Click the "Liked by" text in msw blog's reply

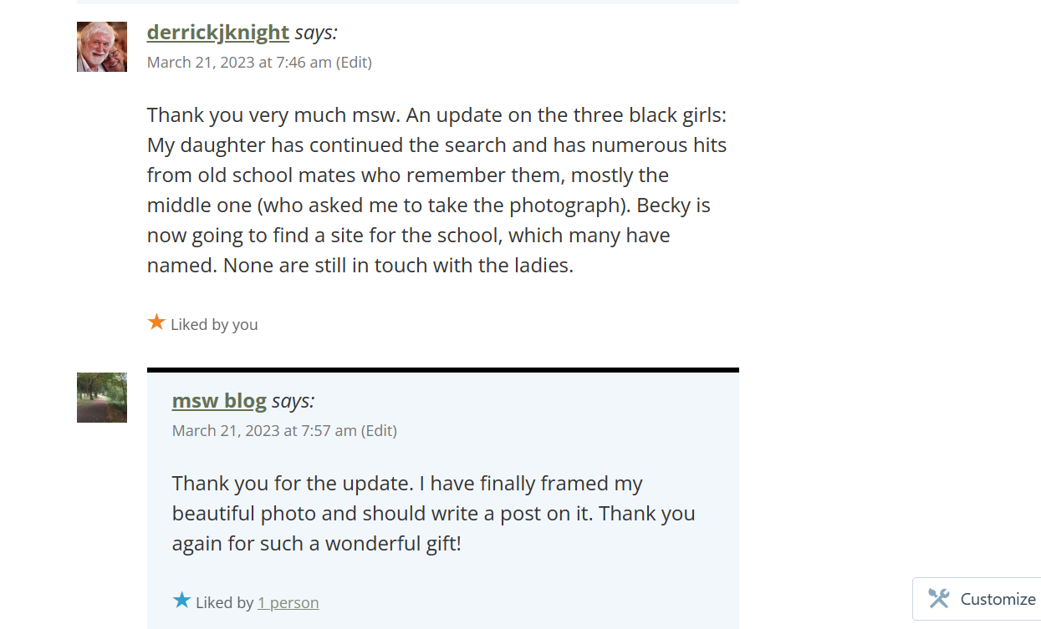click(x=224, y=603)
